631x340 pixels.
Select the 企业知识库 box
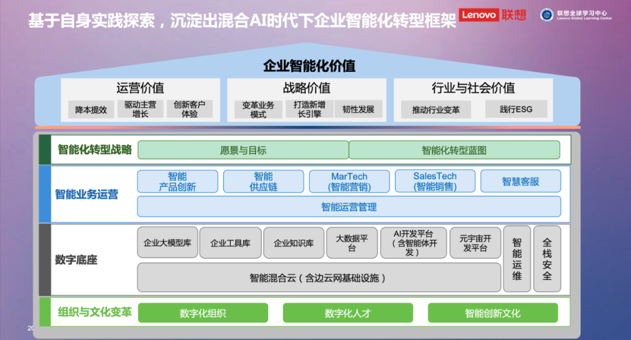click(293, 243)
